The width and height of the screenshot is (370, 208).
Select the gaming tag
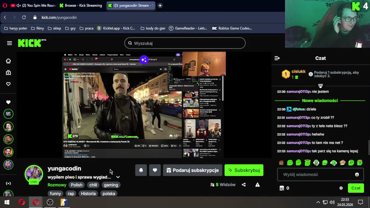[x=111, y=185]
